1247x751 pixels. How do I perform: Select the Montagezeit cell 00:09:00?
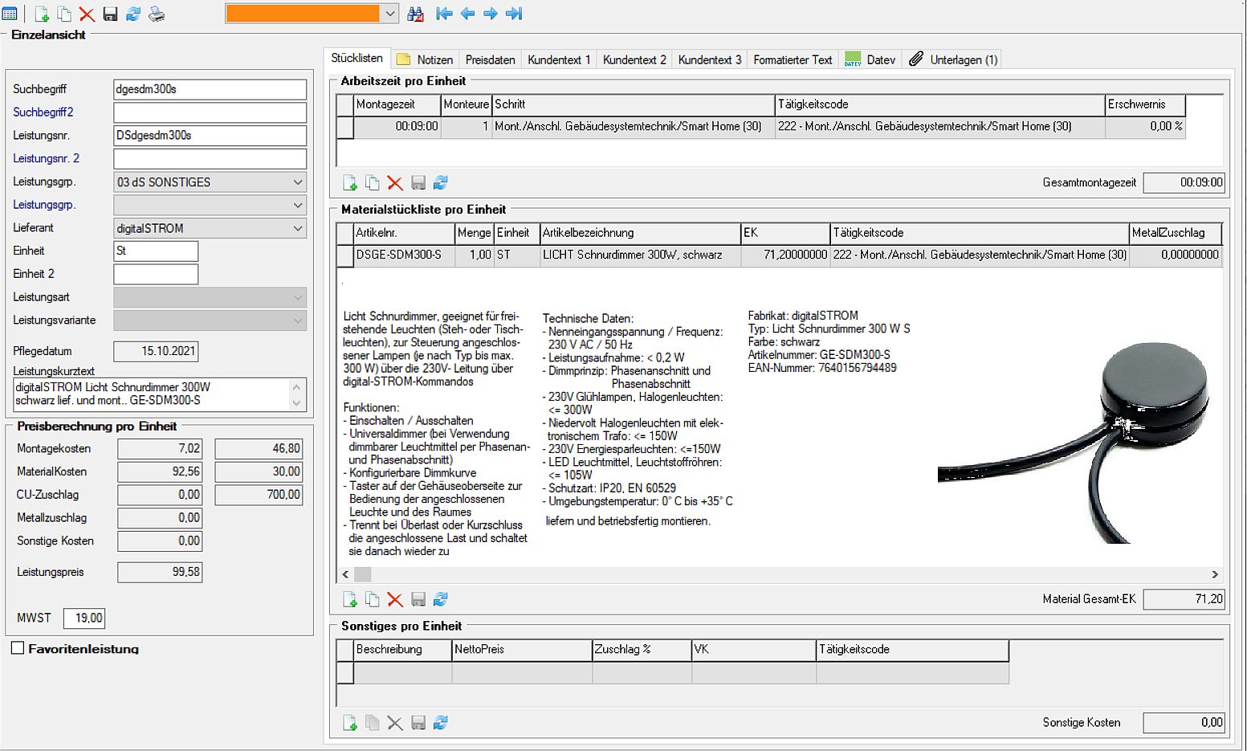397,126
